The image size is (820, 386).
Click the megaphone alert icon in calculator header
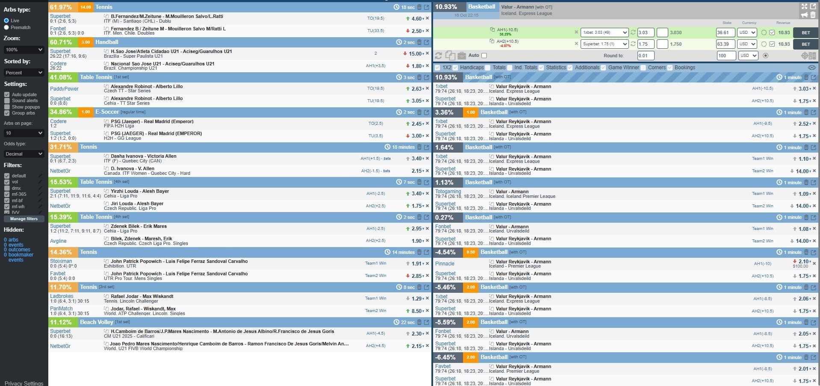coord(804,15)
